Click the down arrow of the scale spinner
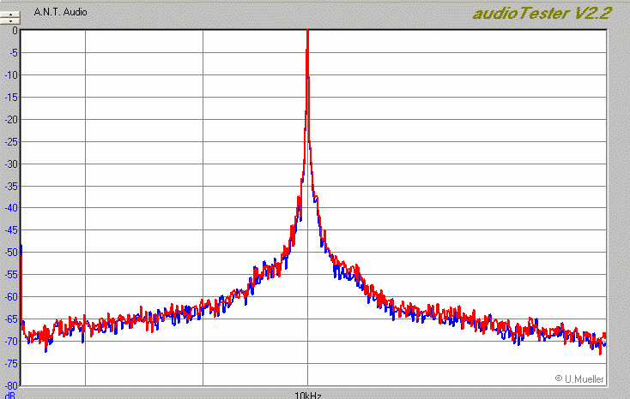The height and width of the screenshot is (399, 630). point(10,21)
